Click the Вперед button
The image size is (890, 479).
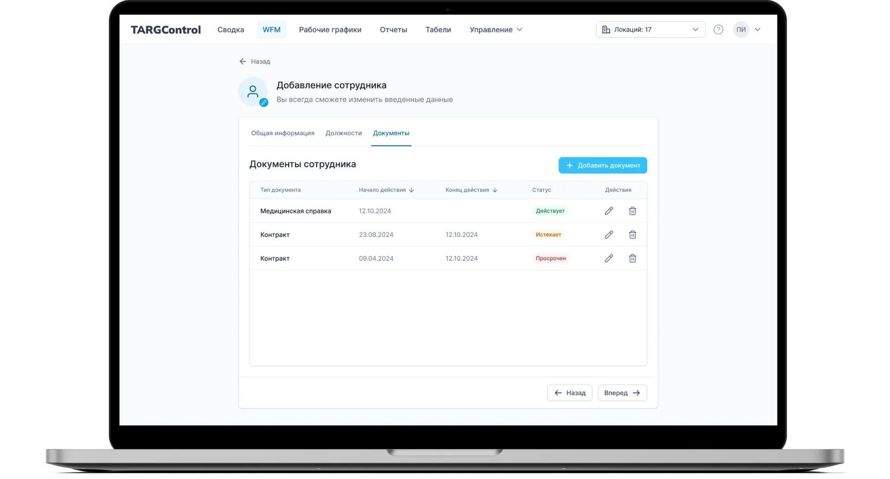click(x=622, y=393)
